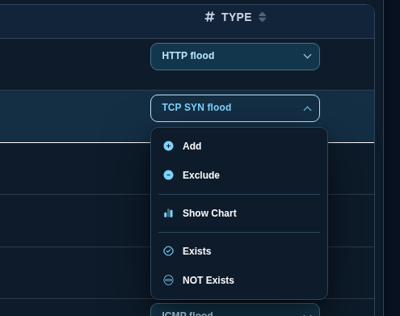This screenshot has height=316, width=400.
Task: Sort table by the TYPE column arrows
Action: click(x=262, y=17)
